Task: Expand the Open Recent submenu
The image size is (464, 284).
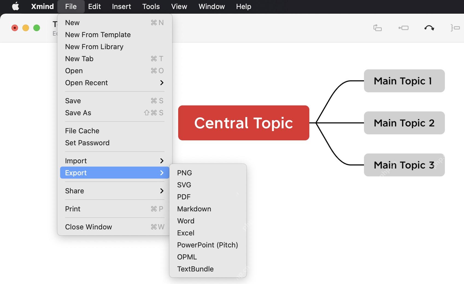Action: tap(115, 83)
